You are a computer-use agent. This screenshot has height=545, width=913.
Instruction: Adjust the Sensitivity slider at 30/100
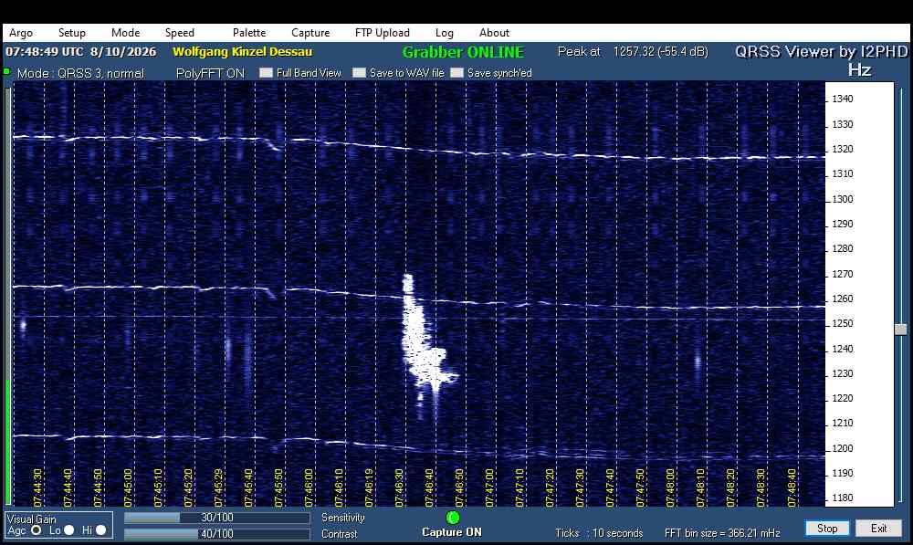tap(217, 518)
